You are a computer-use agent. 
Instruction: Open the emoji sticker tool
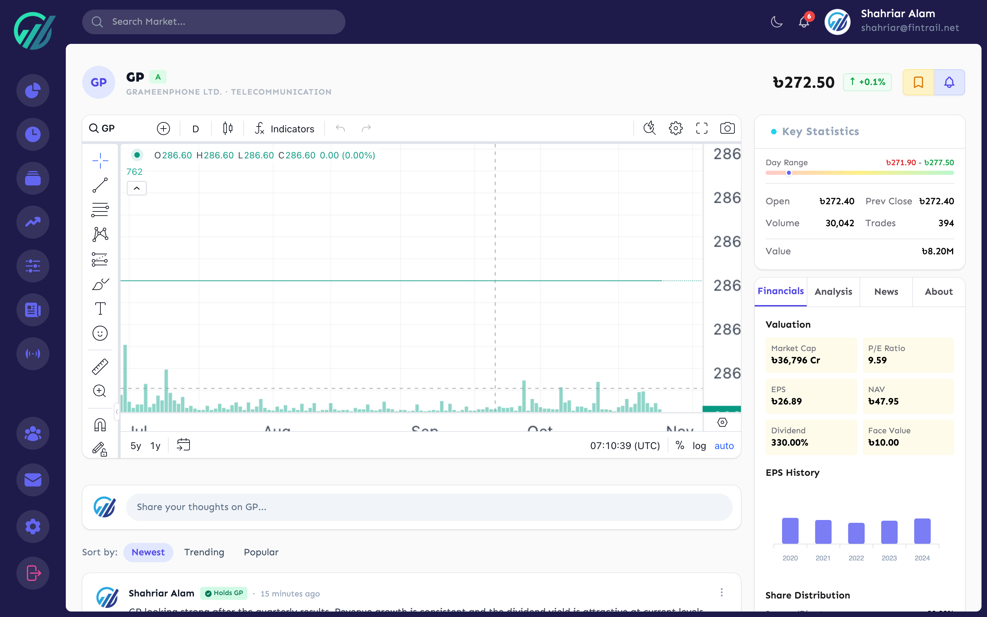tap(100, 333)
